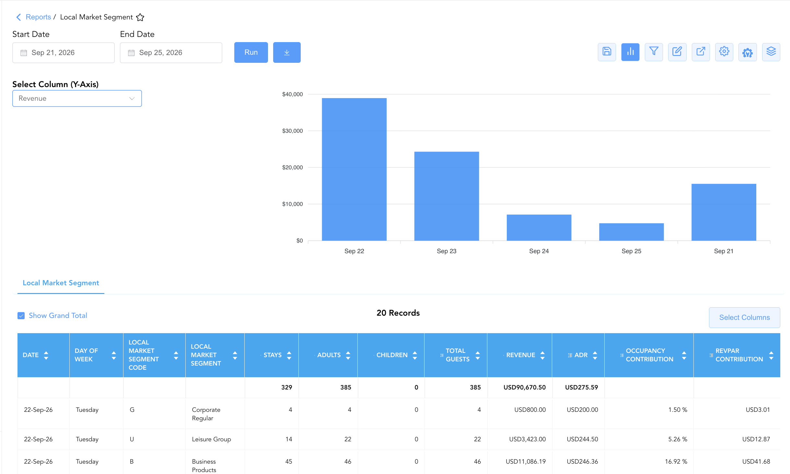Click the back chevron before Reports
The image size is (790, 474).
[x=18, y=17]
